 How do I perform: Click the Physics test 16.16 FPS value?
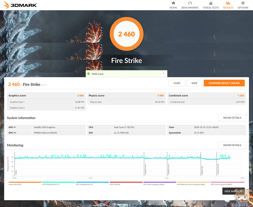tap(160, 102)
